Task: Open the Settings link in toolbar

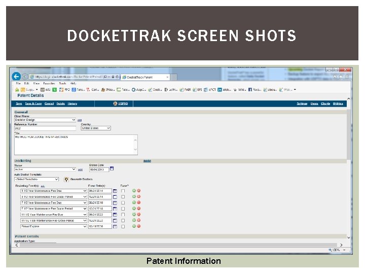Action: coord(302,104)
